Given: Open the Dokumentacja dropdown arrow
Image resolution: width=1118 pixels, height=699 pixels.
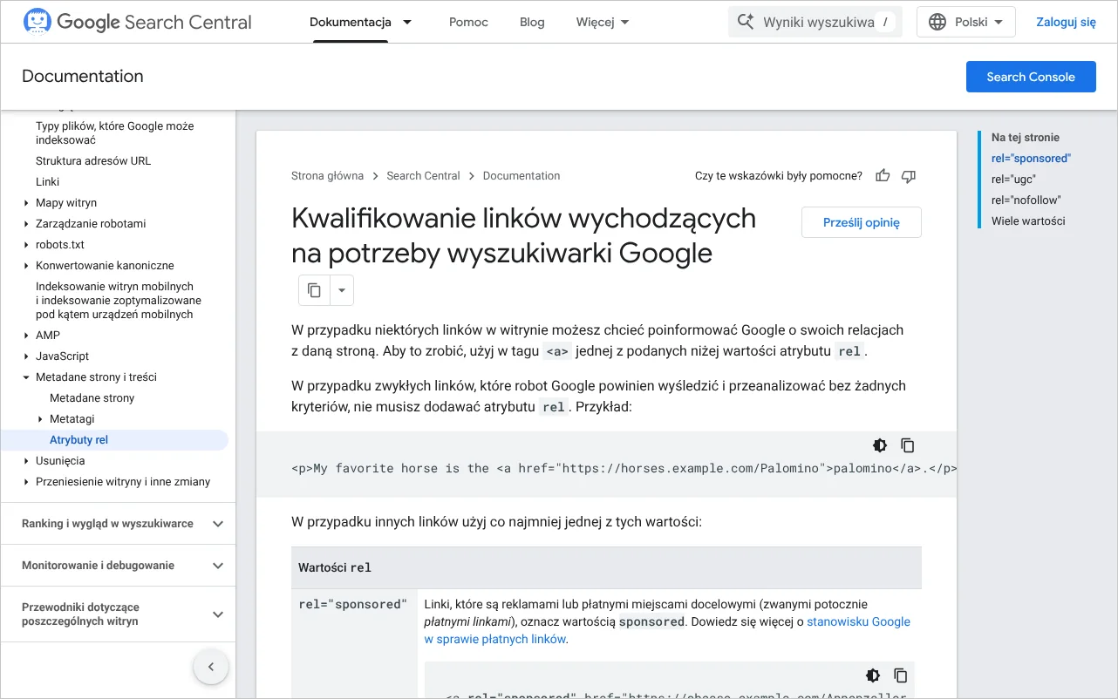Looking at the screenshot, I should pyautogui.click(x=407, y=22).
